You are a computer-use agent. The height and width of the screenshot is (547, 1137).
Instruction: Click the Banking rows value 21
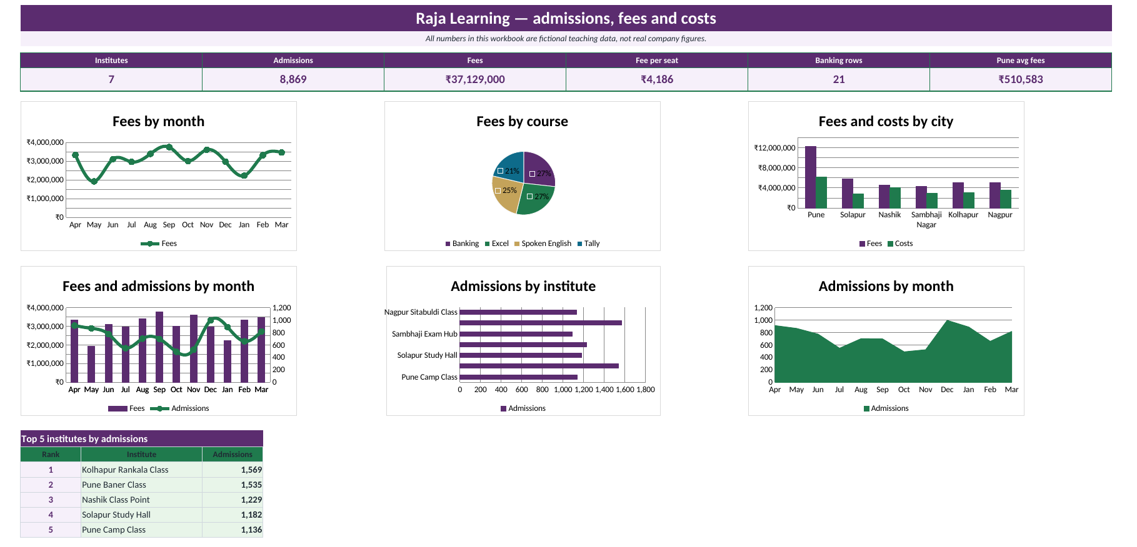point(839,79)
